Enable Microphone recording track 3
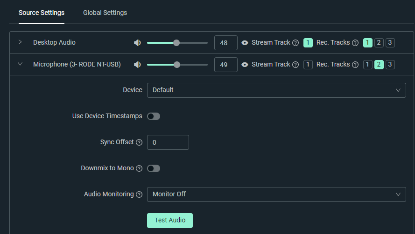The height and width of the screenshot is (234, 415). coord(390,65)
